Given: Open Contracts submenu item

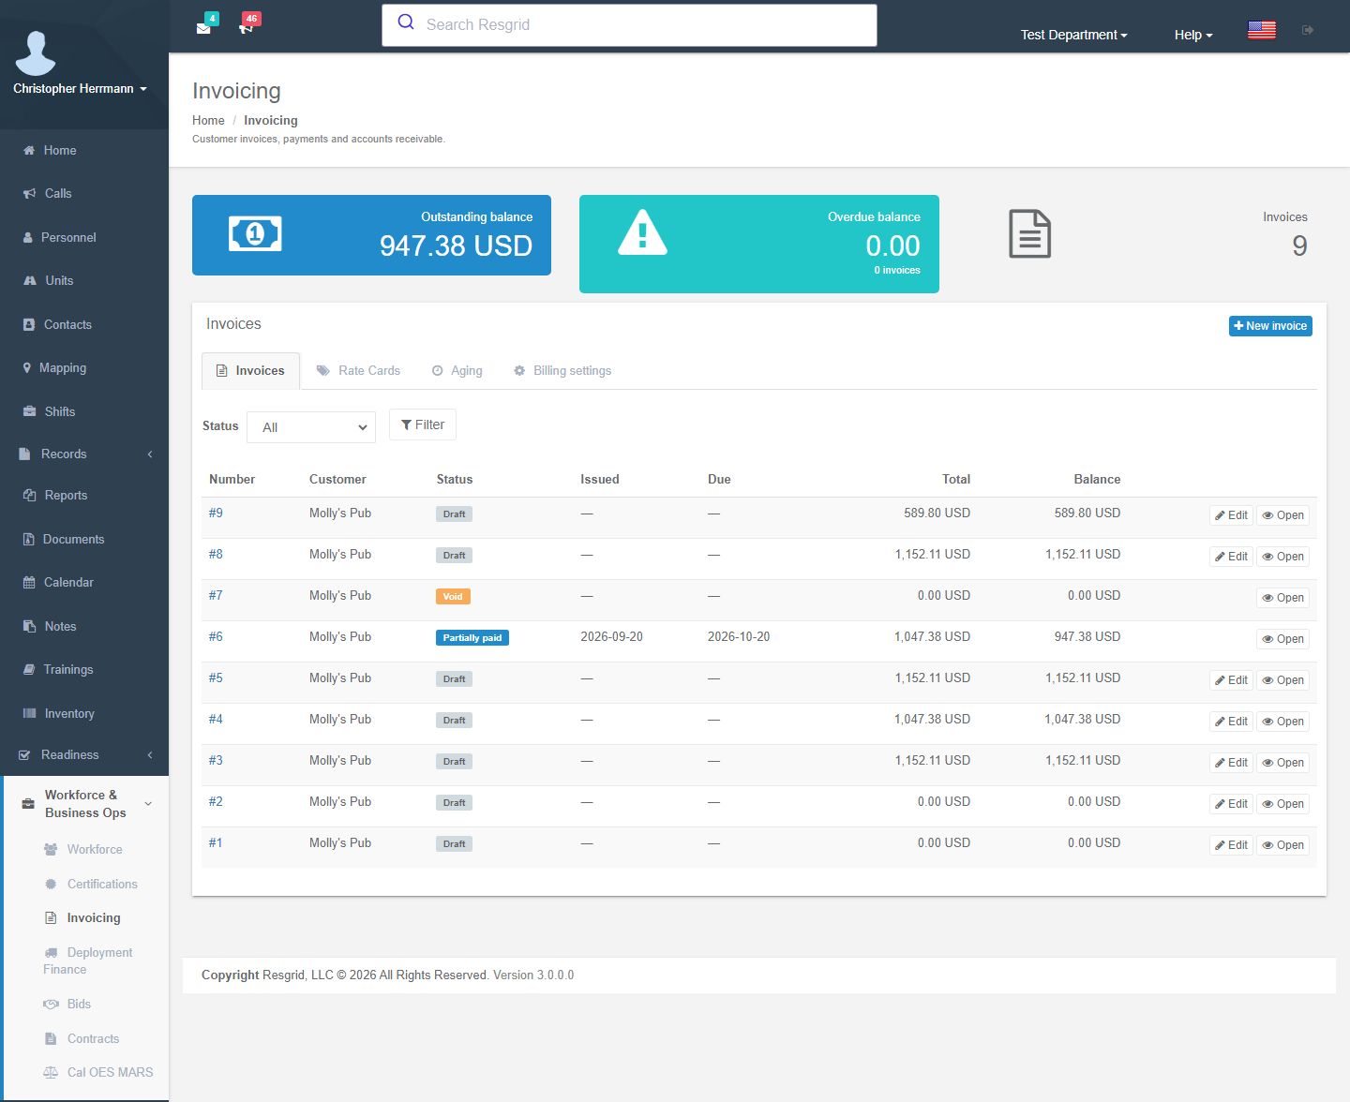Looking at the screenshot, I should click(93, 1038).
